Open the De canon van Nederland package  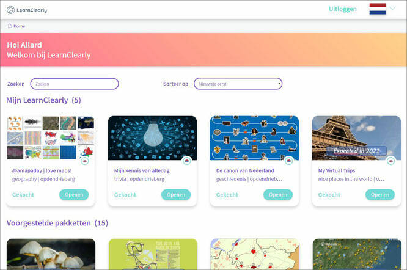point(278,194)
